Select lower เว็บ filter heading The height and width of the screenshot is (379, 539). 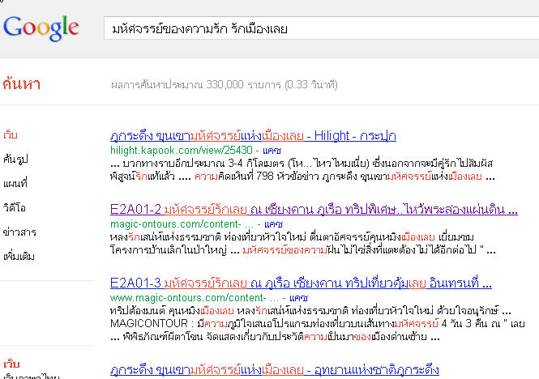coord(11,364)
